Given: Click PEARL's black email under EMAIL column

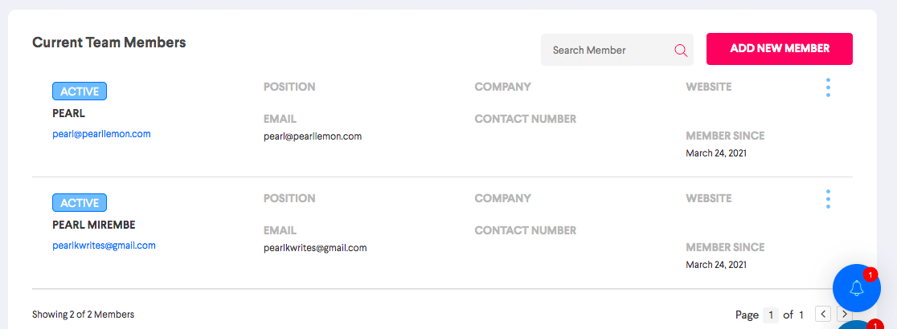Looking at the screenshot, I should (x=313, y=136).
